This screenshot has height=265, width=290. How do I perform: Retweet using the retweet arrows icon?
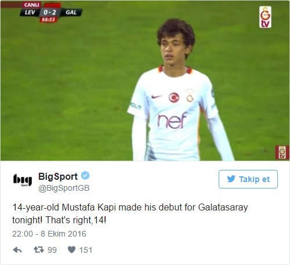click(39, 250)
